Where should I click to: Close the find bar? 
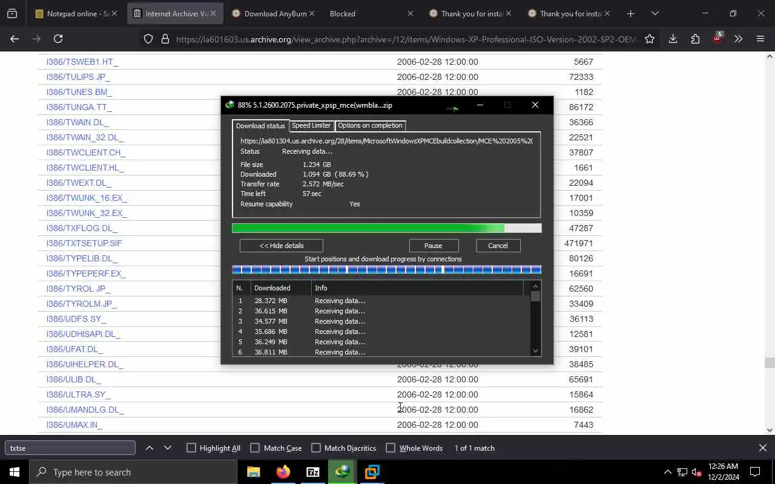[x=763, y=448]
